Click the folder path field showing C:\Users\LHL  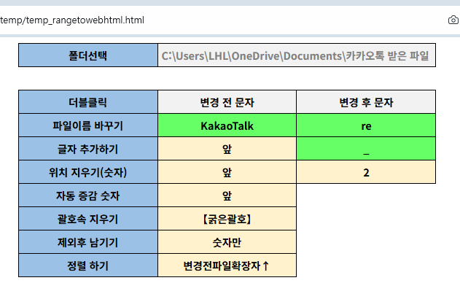click(x=297, y=55)
